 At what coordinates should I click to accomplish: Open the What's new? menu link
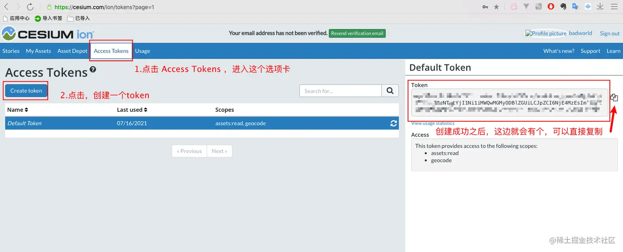559,51
